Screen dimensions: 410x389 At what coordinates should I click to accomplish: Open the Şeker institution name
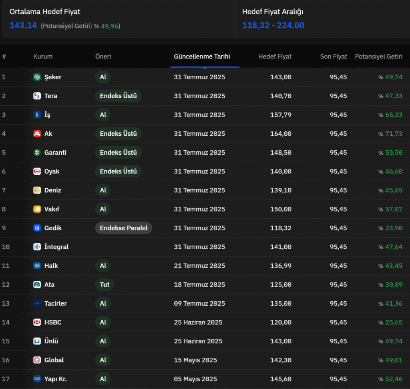[x=53, y=77]
